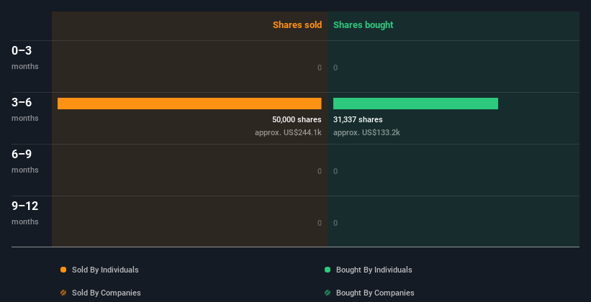Click the 'Shares sold' column header
The height and width of the screenshot is (302, 591).
(x=297, y=25)
